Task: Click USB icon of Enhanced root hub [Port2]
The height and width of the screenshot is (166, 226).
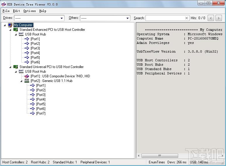Action: pyautogui.click(x=27, y=43)
